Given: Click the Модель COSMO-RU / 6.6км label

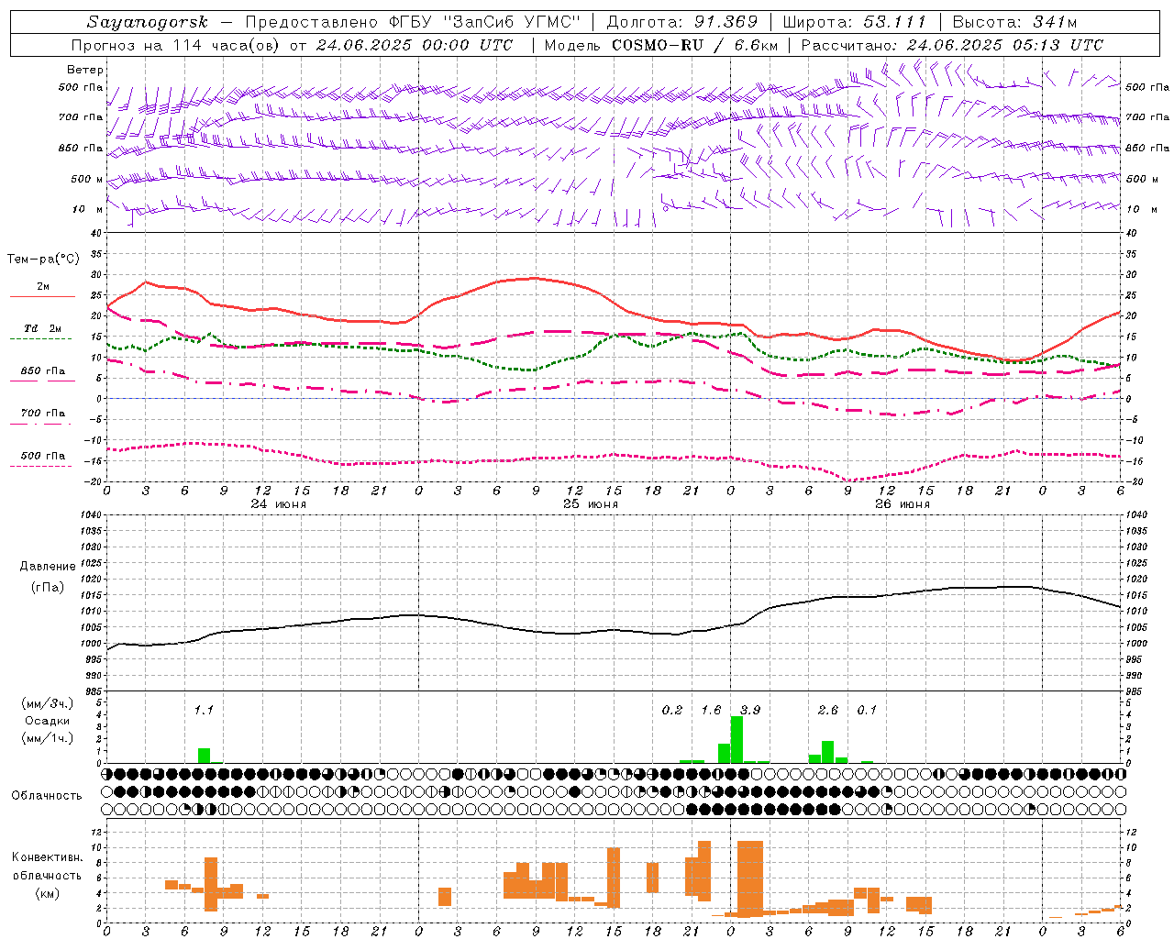Looking at the screenshot, I should pos(660,45).
